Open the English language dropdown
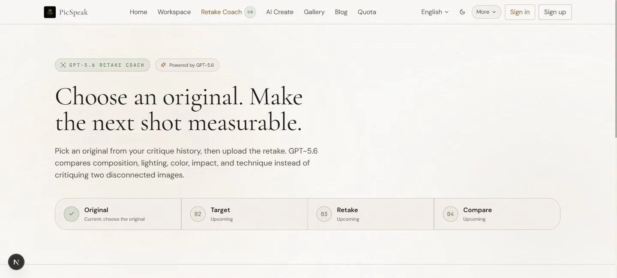 435,12
